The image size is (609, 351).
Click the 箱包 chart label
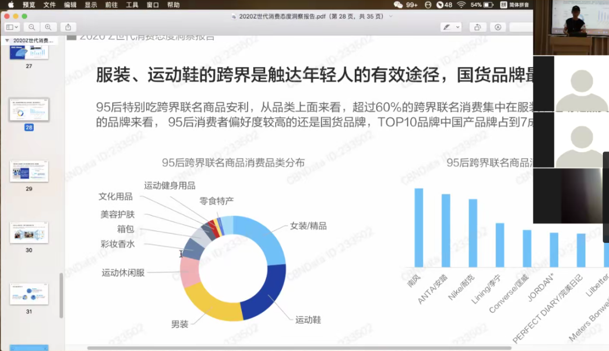pyautogui.click(x=125, y=229)
